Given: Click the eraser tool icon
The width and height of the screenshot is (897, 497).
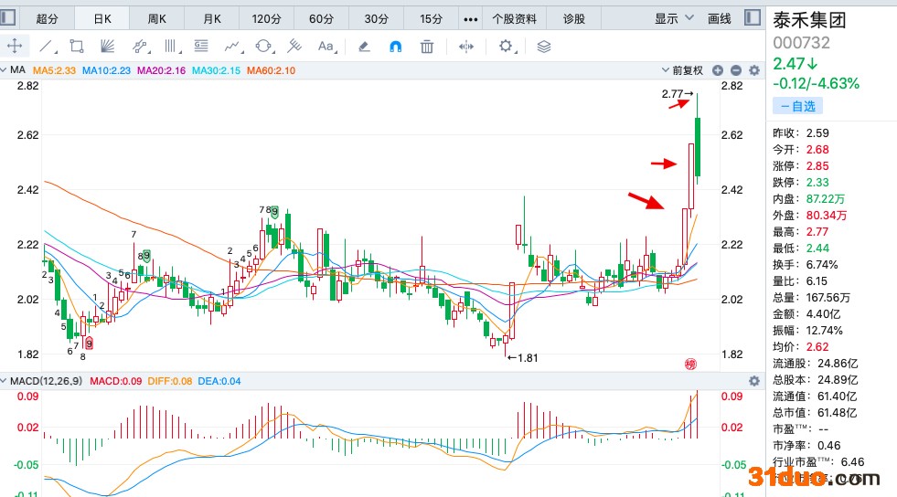Looking at the screenshot, I should [x=364, y=46].
